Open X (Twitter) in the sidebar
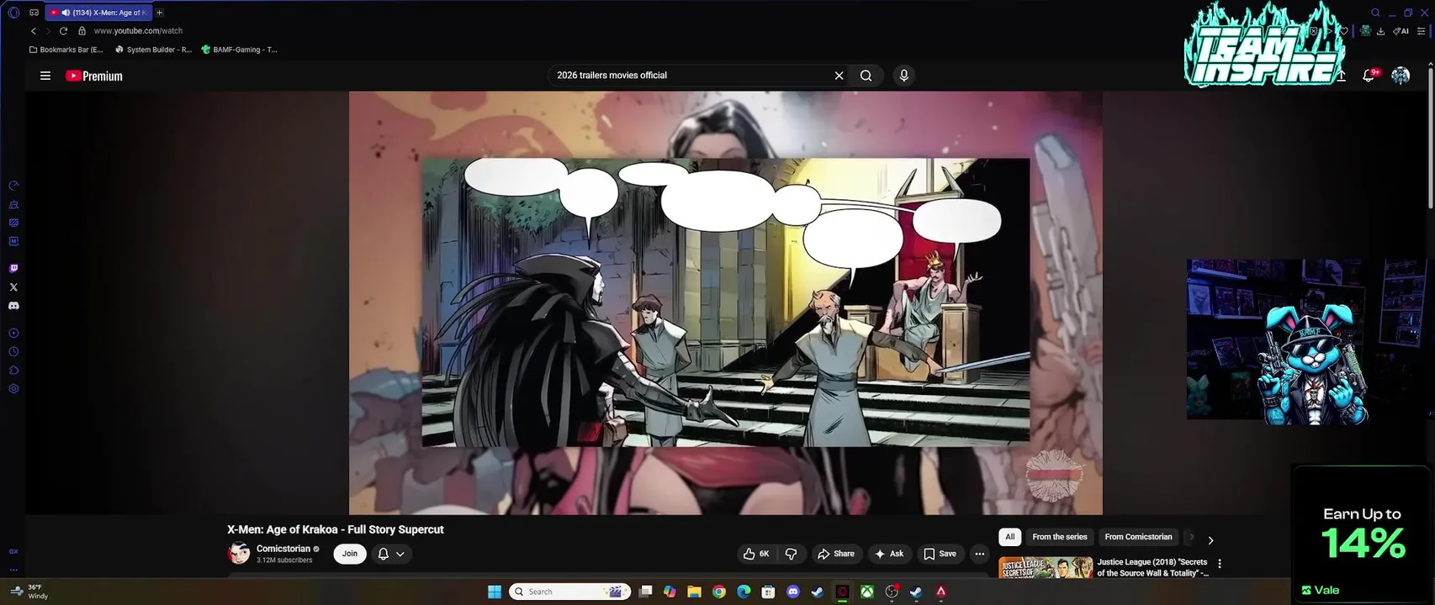The width and height of the screenshot is (1435, 605). 13,287
